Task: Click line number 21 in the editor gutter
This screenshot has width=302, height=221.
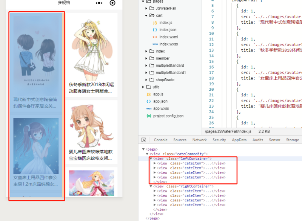Action: click(x=211, y=95)
